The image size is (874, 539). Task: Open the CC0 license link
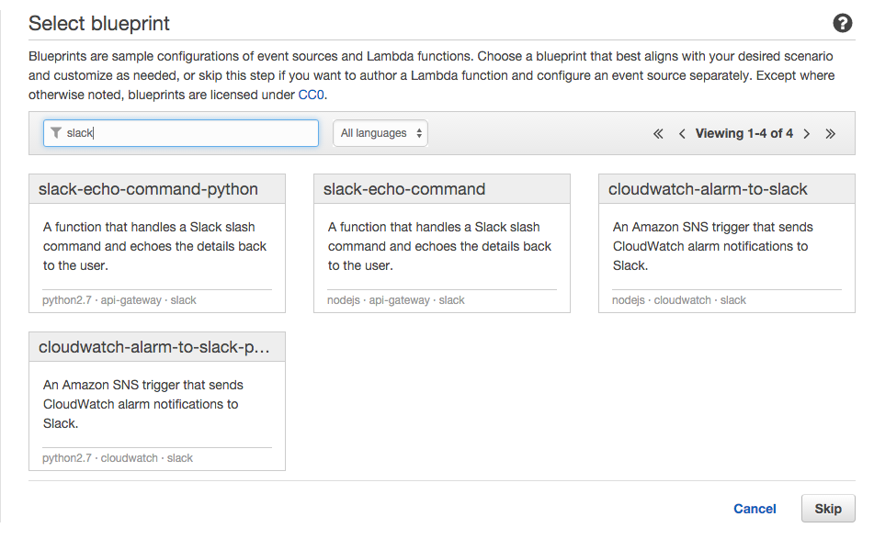coord(312,95)
